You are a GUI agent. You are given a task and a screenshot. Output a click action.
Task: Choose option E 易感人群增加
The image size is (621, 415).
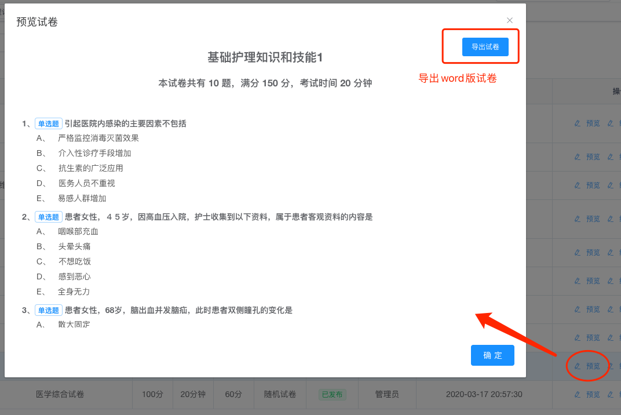point(82,198)
